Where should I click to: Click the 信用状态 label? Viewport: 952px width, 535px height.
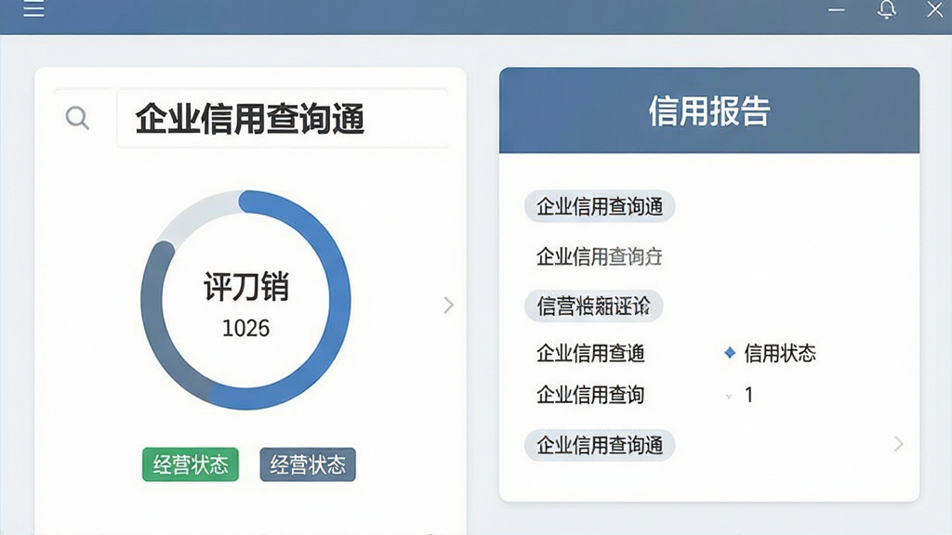pos(780,353)
